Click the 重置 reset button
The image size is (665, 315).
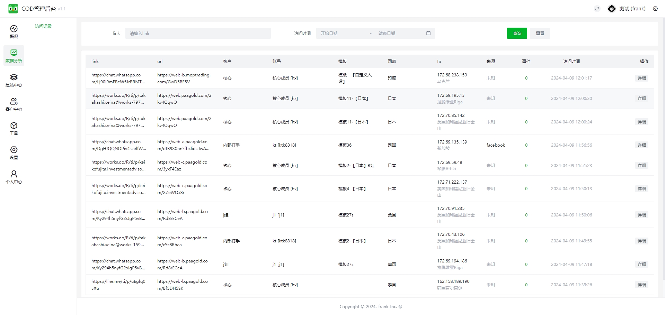point(540,33)
